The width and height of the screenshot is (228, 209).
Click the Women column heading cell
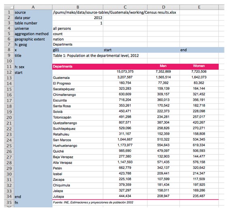[199, 66]
